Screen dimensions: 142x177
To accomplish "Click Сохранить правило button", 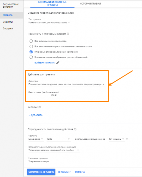I will (41, 172).
